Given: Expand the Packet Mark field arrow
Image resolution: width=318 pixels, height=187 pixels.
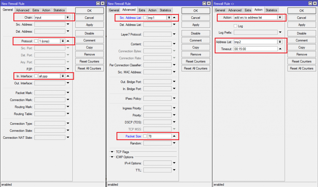Looking at the screenshot, I should pyautogui.click(x=68, y=93).
